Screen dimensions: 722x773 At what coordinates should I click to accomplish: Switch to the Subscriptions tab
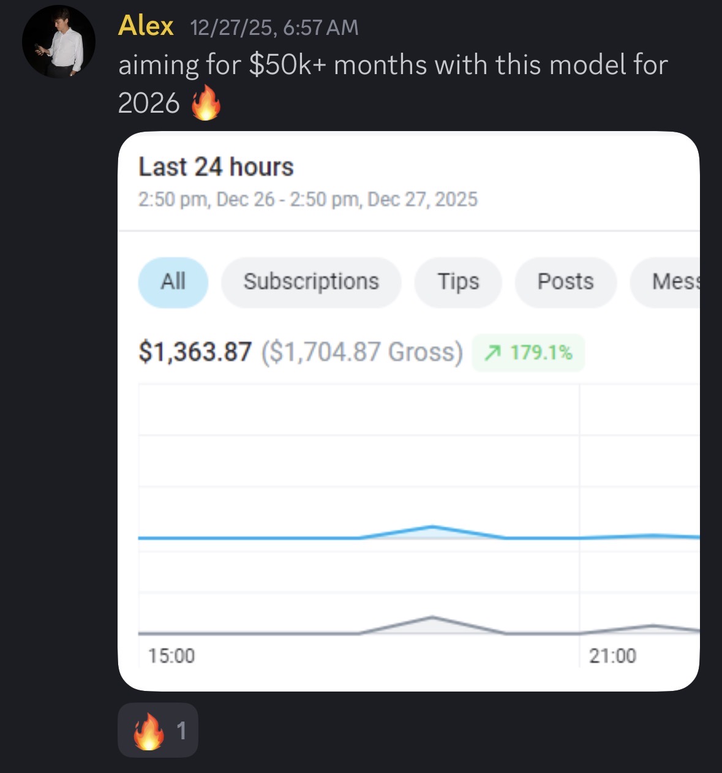(311, 282)
